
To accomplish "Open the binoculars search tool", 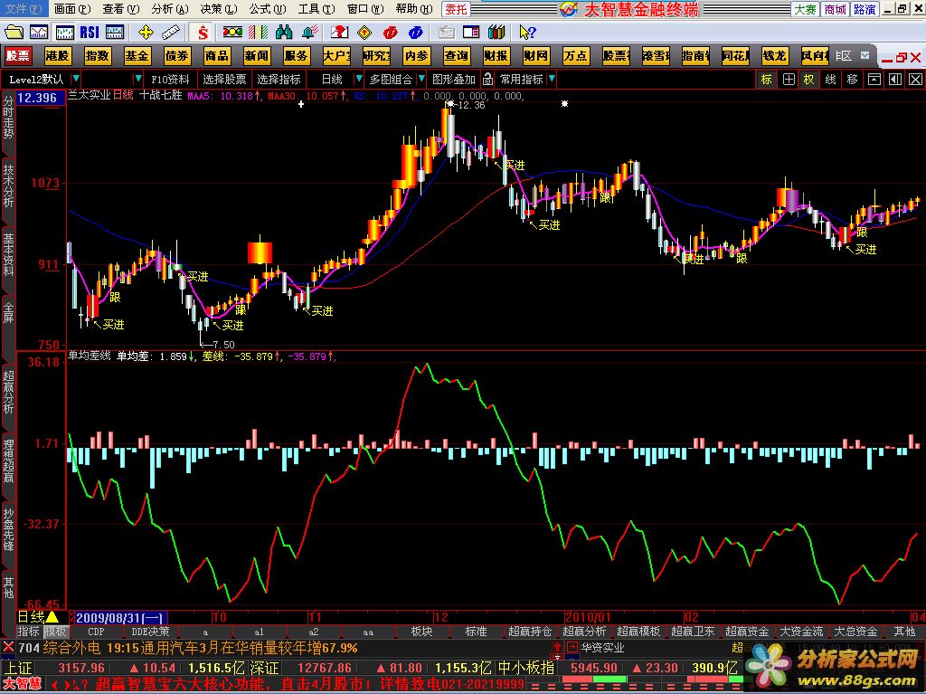I will pyautogui.click(x=284, y=32).
